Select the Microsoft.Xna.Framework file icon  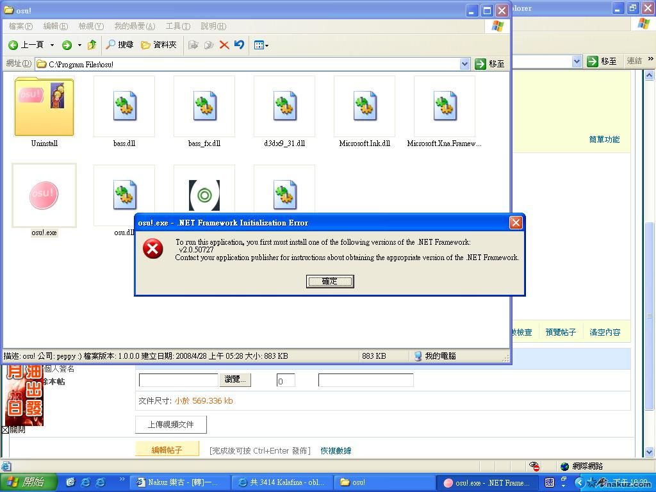click(x=445, y=106)
